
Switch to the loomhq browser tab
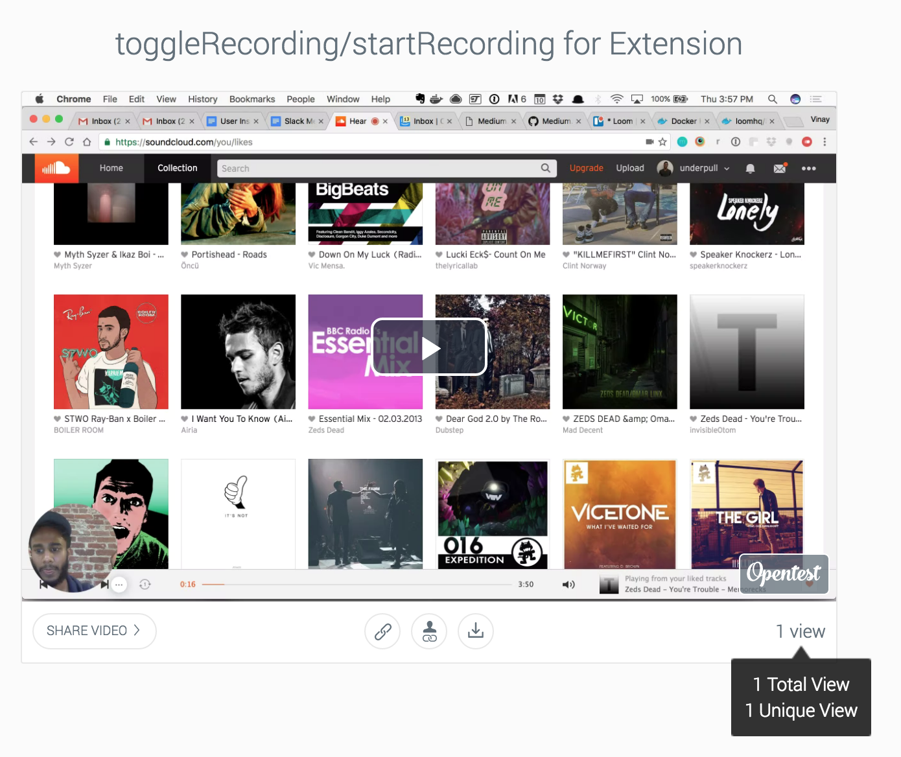tap(748, 121)
